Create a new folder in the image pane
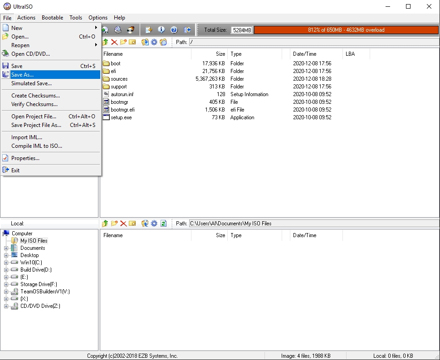 tap(123, 42)
